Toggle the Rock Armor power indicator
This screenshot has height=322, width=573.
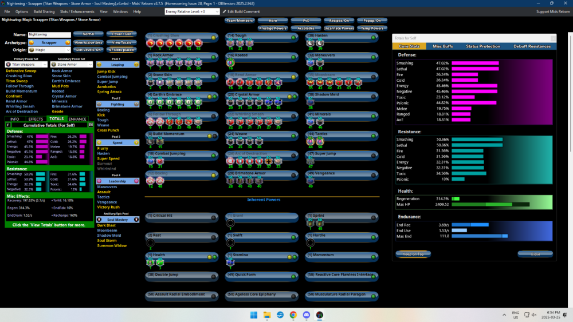213,57
